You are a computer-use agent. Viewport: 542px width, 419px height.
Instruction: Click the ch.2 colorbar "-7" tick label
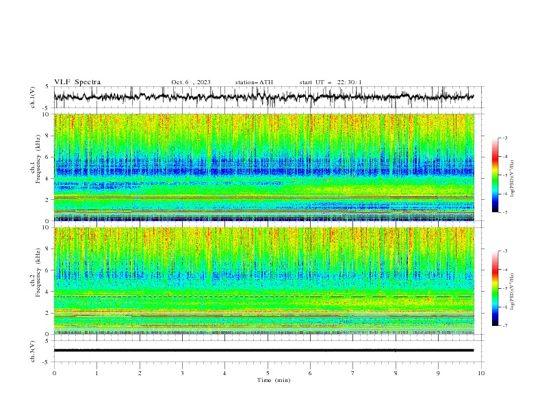504,326
